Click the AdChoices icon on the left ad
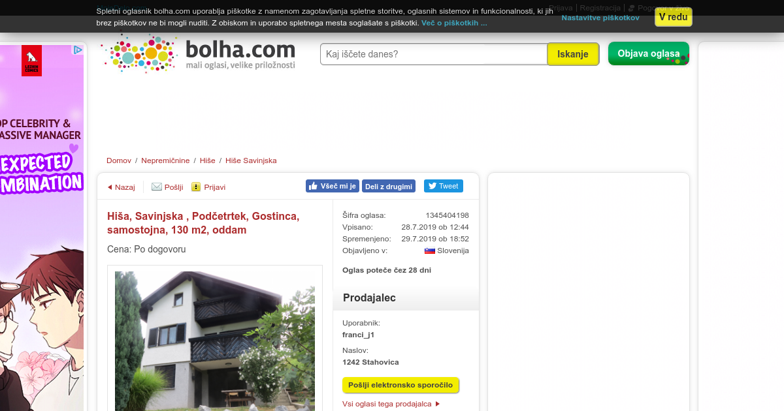 point(77,50)
